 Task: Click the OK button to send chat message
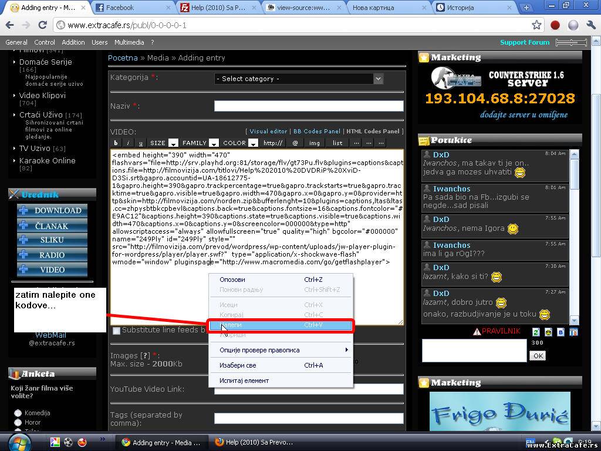[x=537, y=355]
